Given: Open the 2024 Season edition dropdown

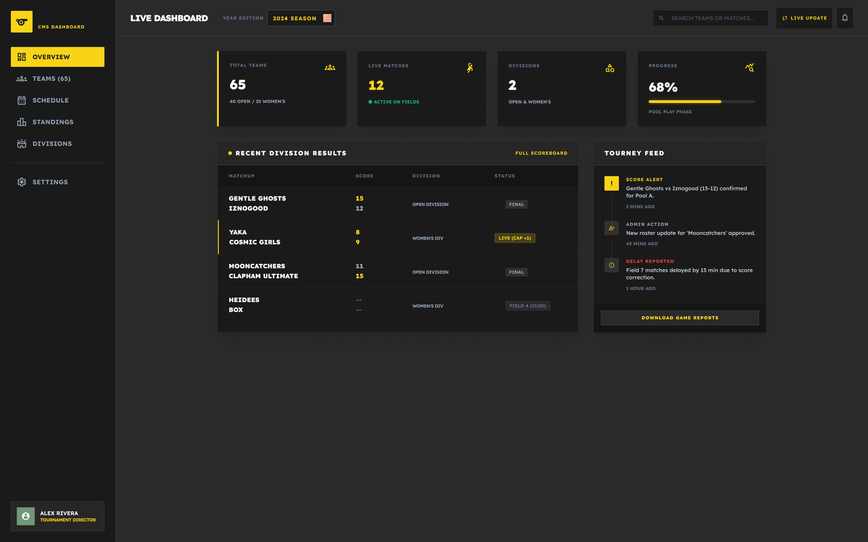Looking at the screenshot, I should (301, 18).
